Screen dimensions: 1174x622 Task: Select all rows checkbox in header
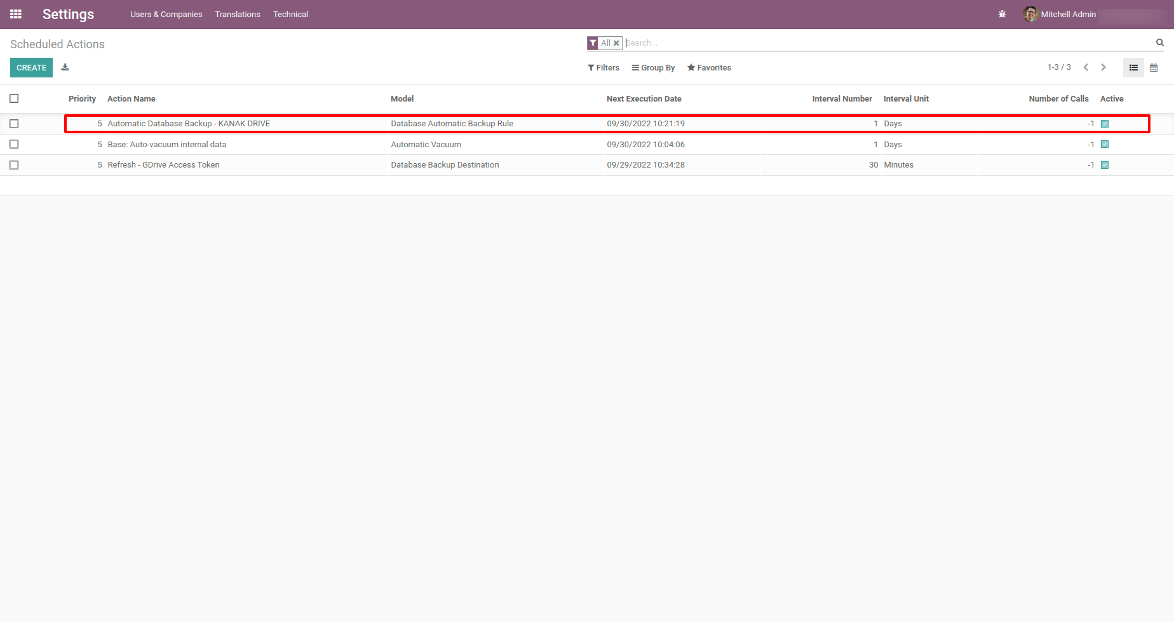(14, 98)
